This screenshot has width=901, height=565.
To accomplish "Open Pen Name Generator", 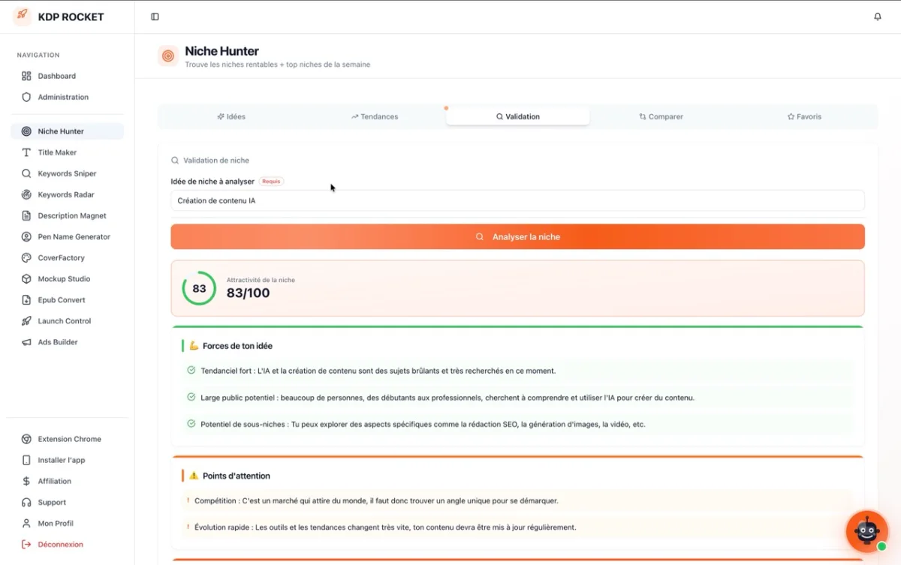I will tap(67, 236).
